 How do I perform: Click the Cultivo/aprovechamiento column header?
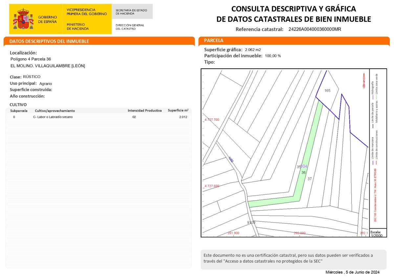[55, 111]
